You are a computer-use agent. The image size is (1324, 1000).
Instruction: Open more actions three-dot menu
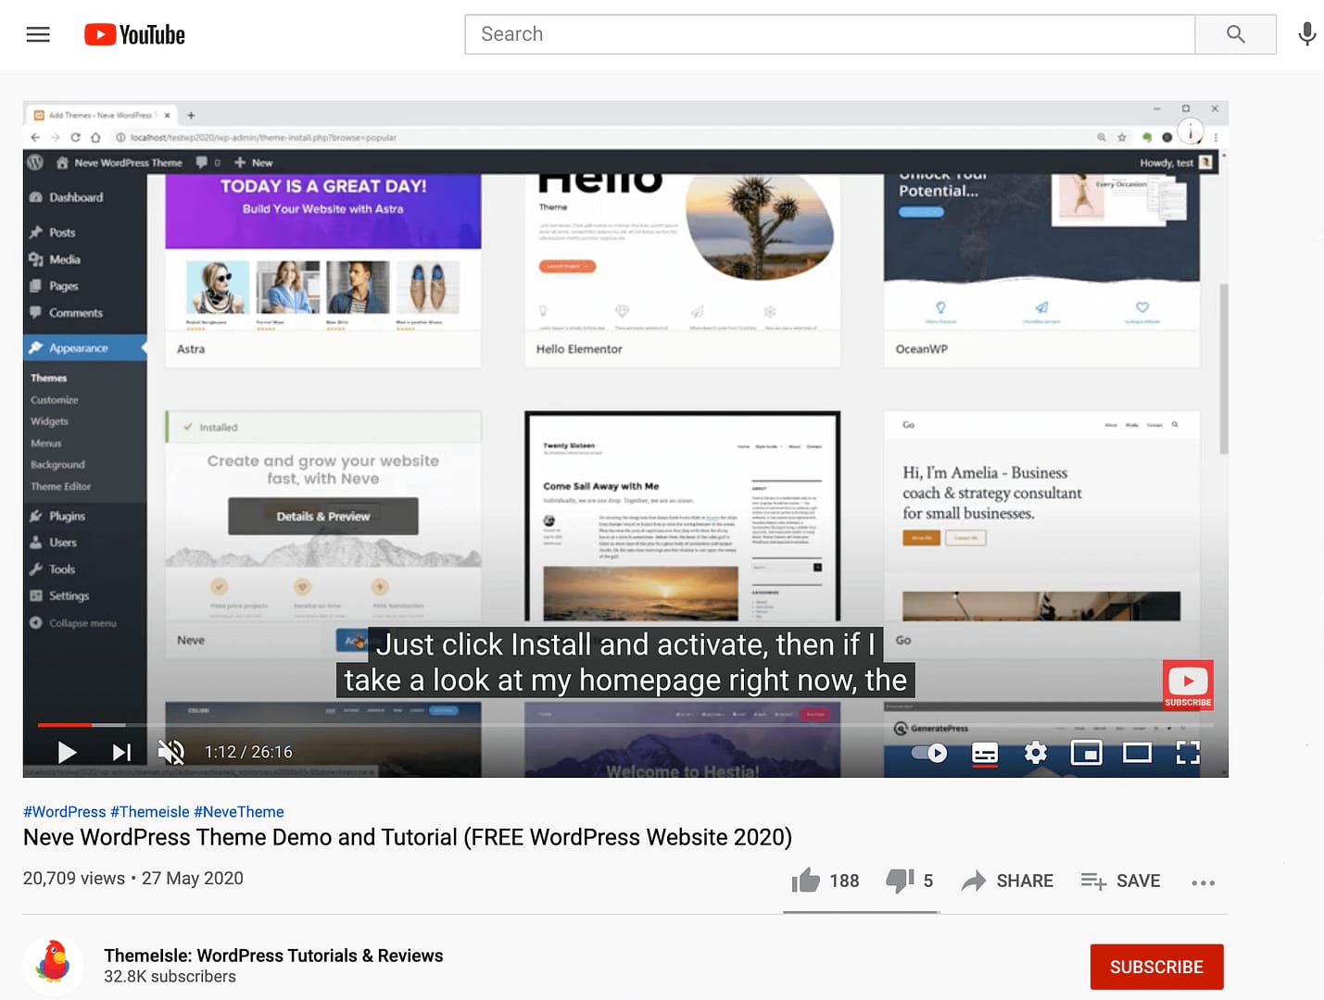(x=1203, y=882)
